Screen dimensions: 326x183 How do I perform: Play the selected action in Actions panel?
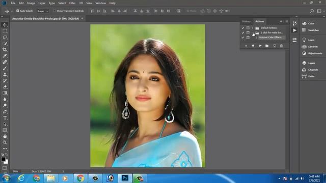tap(260, 46)
